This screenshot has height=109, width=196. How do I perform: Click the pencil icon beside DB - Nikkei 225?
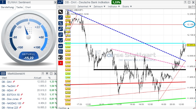tap(20, 107)
